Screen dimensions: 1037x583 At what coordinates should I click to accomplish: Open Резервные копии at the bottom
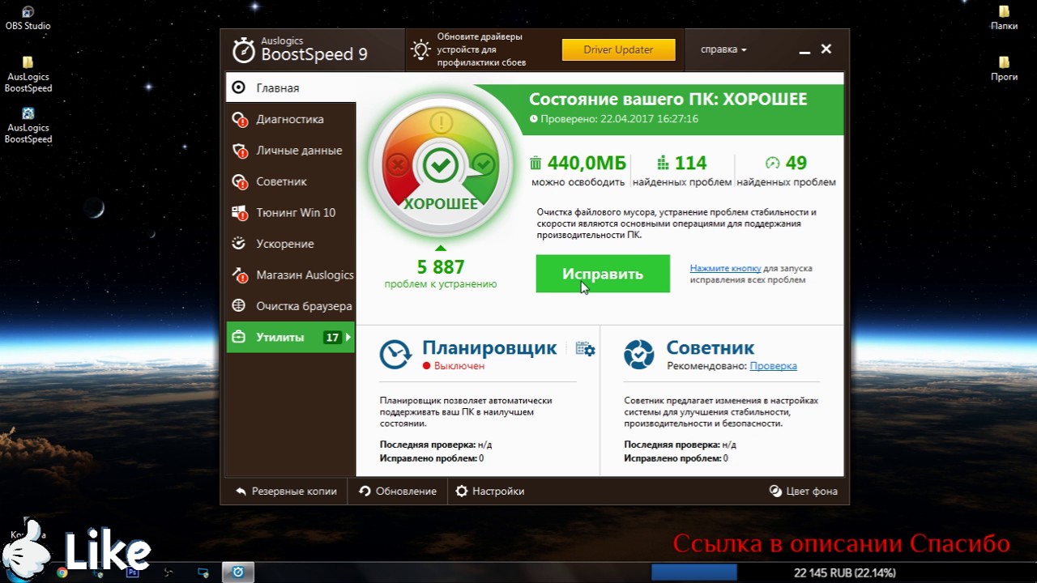(x=286, y=491)
